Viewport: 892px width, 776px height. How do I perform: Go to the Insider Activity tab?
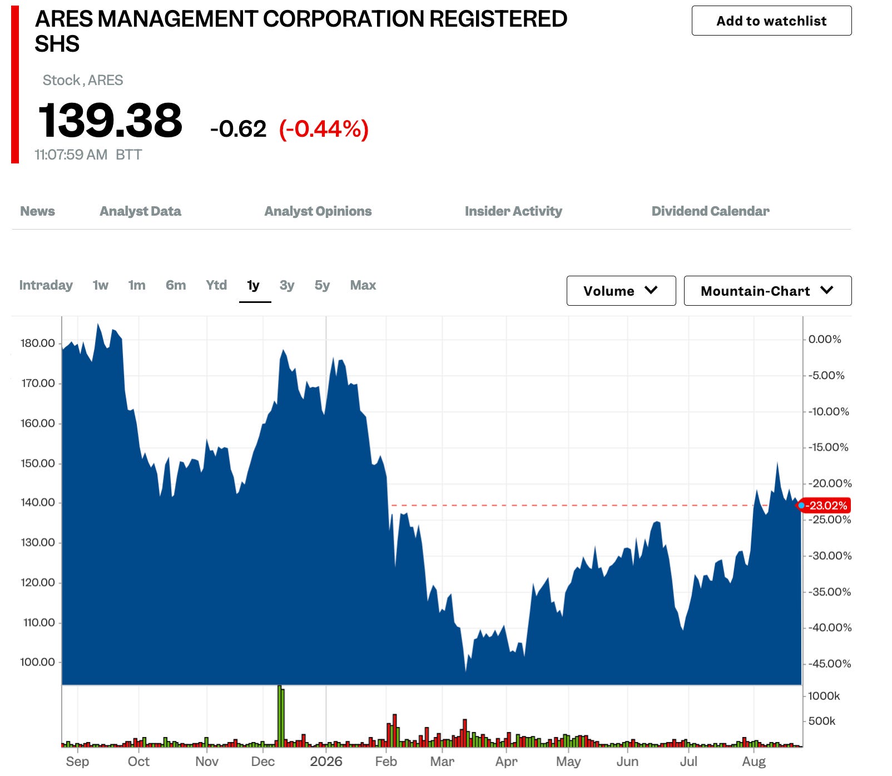pyautogui.click(x=513, y=211)
